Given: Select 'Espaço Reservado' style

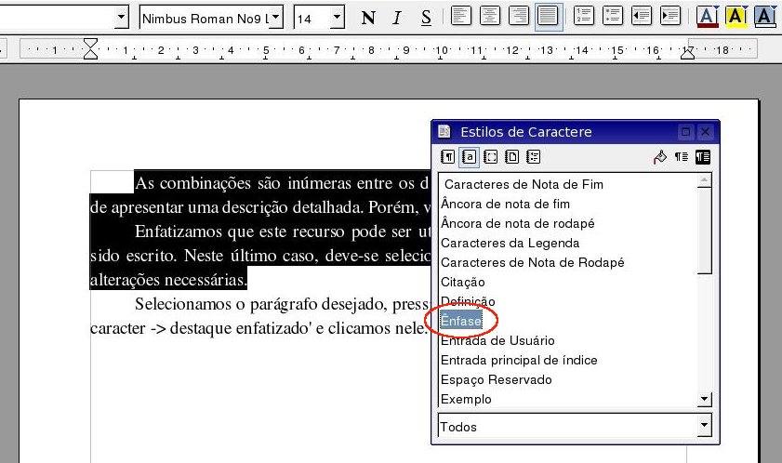Looking at the screenshot, I should coord(497,379).
